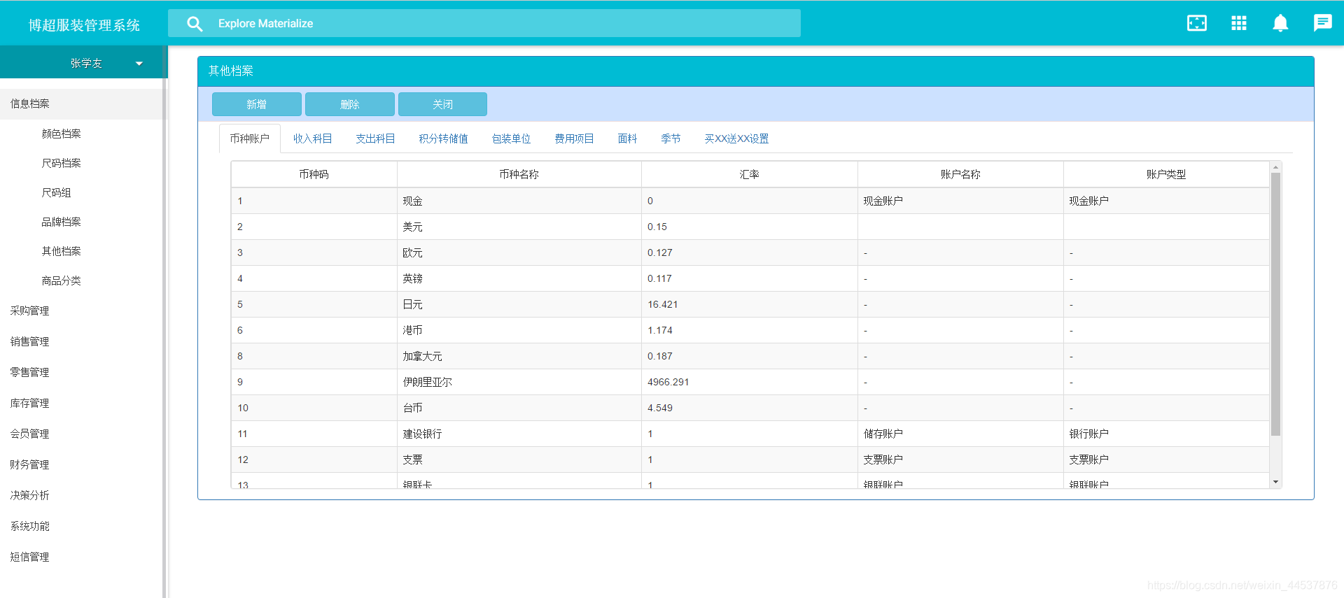Image resolution: width=1344 pixels, height=598 pixels.
Task: Click the 储存账户 account name cell
Action: [x=960, y=434]
